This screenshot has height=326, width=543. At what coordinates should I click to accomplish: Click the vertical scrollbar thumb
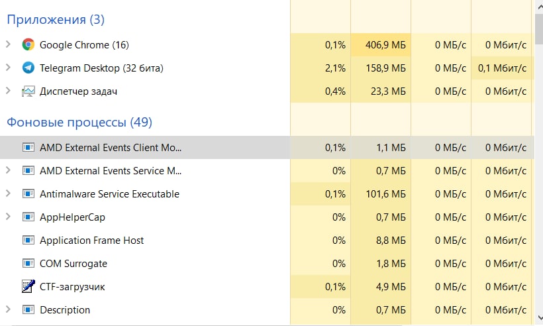539,30
